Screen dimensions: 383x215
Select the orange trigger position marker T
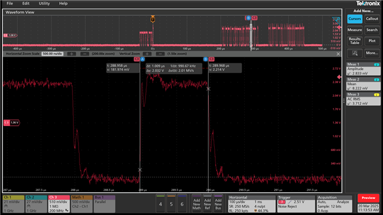click(153, 19)
